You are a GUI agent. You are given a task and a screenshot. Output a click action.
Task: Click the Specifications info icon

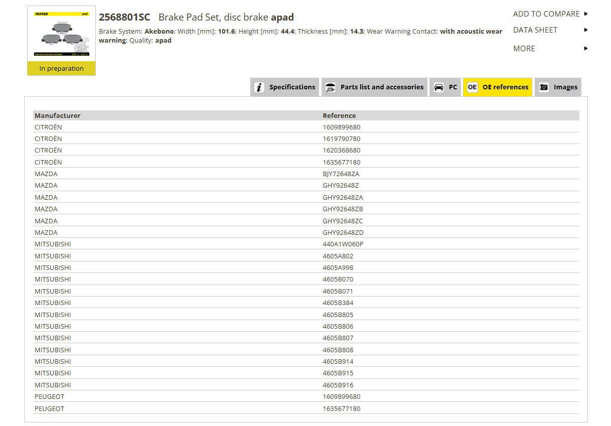(x=259, y=87)
